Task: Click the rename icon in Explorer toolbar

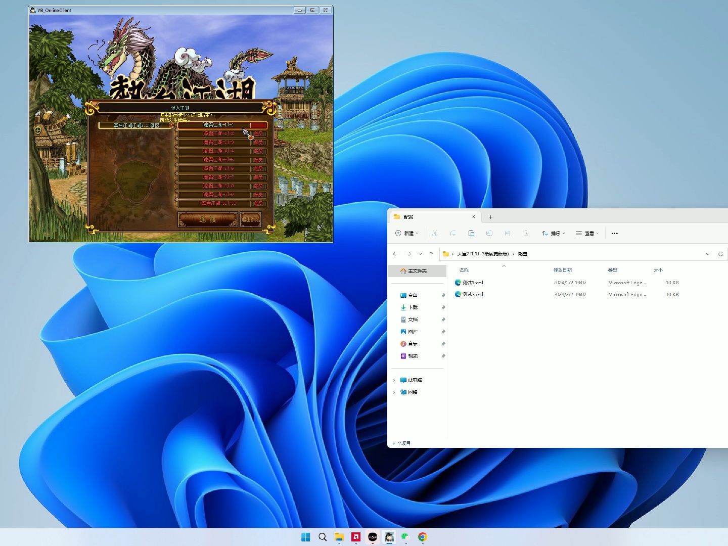Action: coord(489,233)
